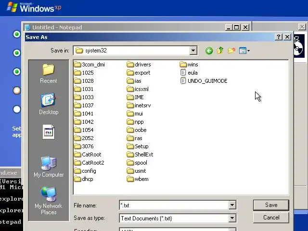Expand the Save in system32 dropdown

click(193, 51)
